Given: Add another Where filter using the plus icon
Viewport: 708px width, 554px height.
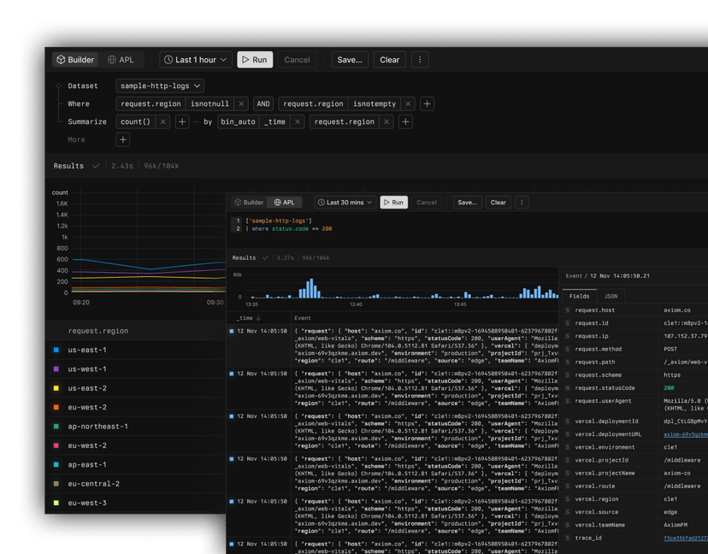Looking at the screenshot, I should point(426,103).
